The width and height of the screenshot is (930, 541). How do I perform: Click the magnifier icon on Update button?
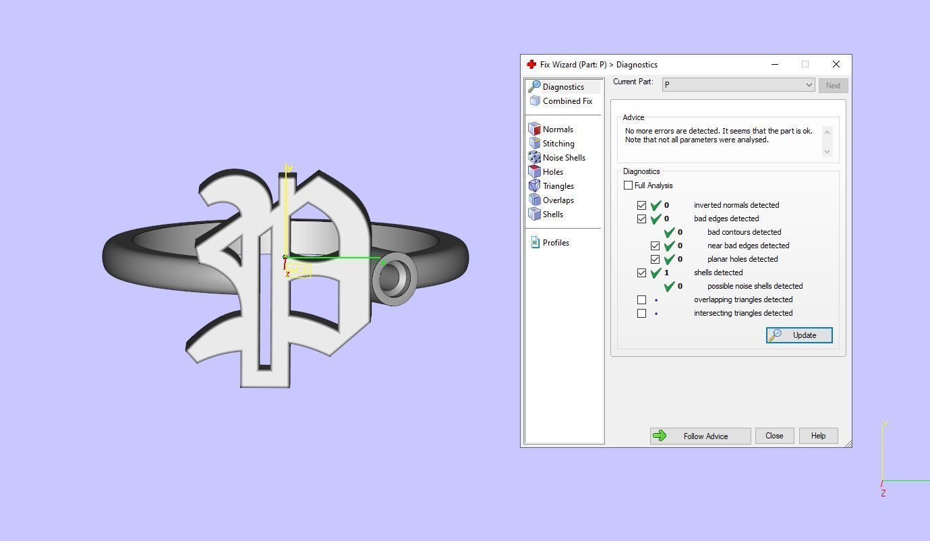coord(776,335)
